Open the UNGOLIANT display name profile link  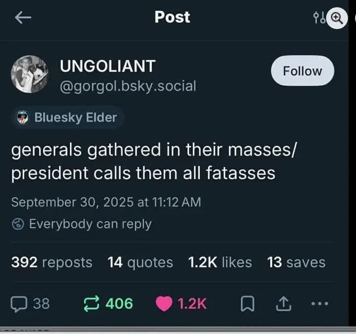108,66
